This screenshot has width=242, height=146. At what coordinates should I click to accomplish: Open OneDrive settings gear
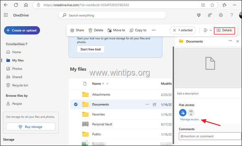(x=221, y=15)
